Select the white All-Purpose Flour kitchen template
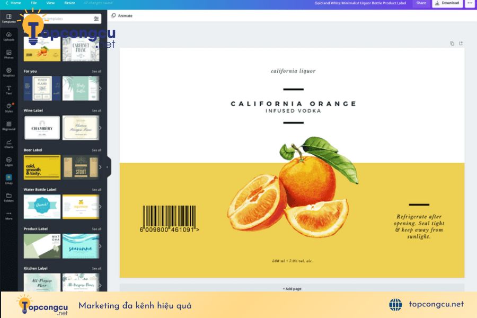This screenshot has width=477, height=318. pos(81,282)
